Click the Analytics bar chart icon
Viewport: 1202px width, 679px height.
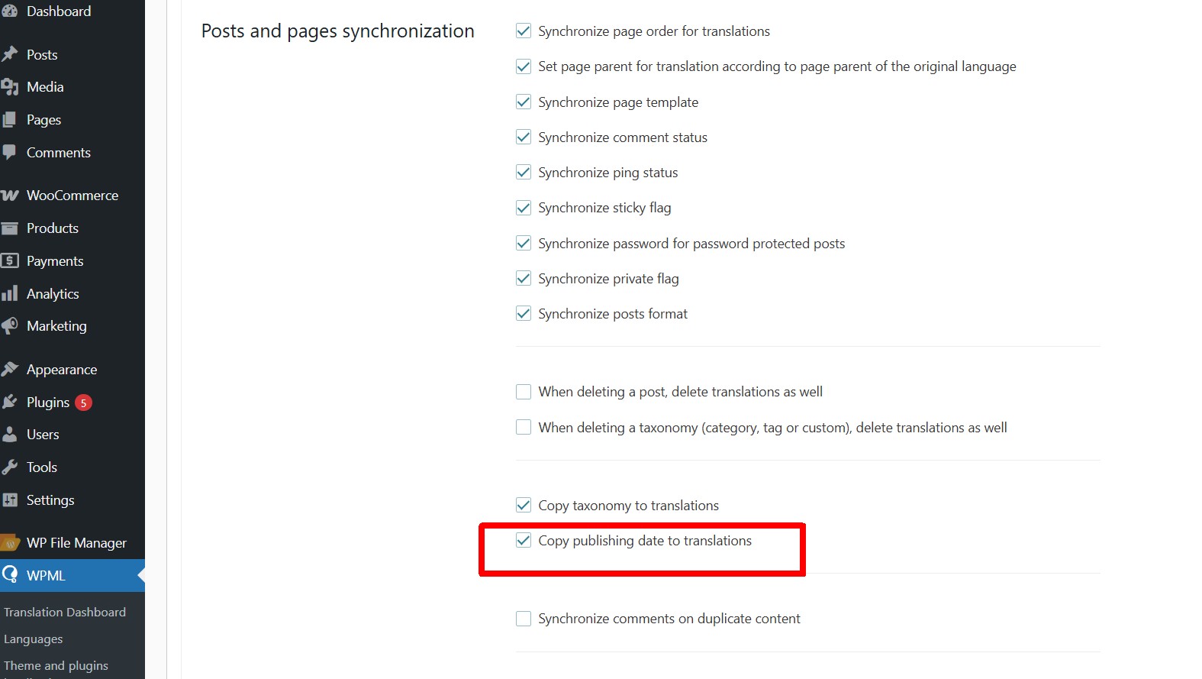(x=10, y=293)
